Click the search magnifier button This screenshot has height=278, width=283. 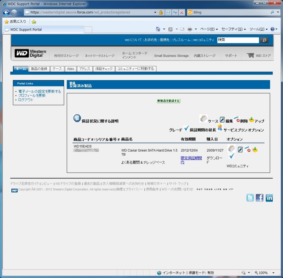264,40
